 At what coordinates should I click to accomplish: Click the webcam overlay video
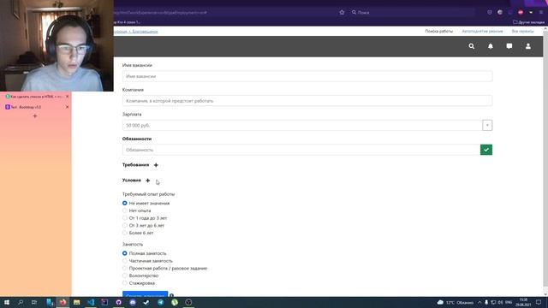click(x=57, y=45)
